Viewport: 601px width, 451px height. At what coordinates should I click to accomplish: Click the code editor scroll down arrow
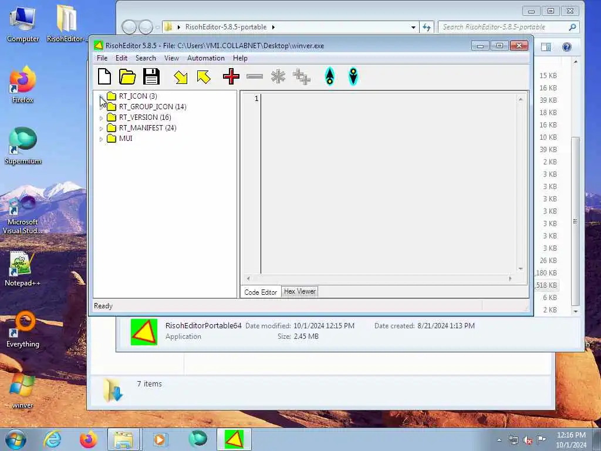click(520, 269)
